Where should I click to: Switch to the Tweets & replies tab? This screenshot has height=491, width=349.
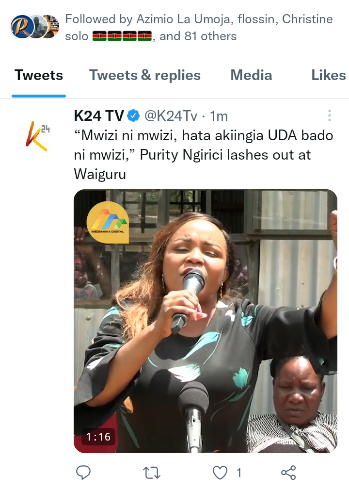pos(145,75)
